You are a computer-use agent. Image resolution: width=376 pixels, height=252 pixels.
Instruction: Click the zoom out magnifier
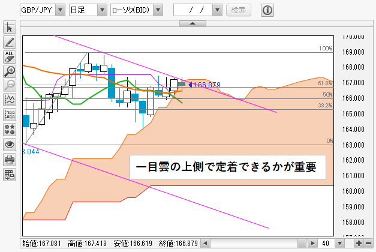point(10,85)
